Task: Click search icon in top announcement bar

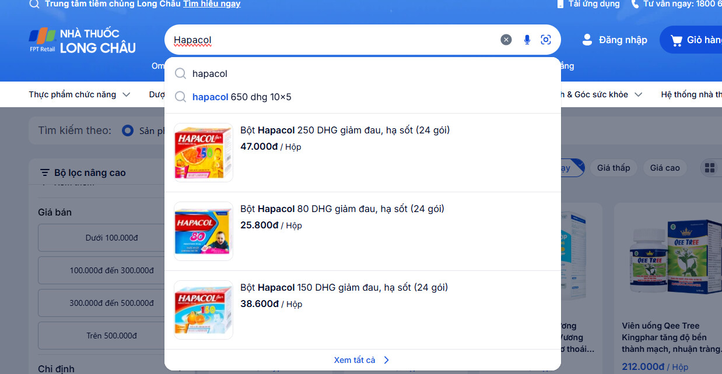Action: click(x=34, y=4)
